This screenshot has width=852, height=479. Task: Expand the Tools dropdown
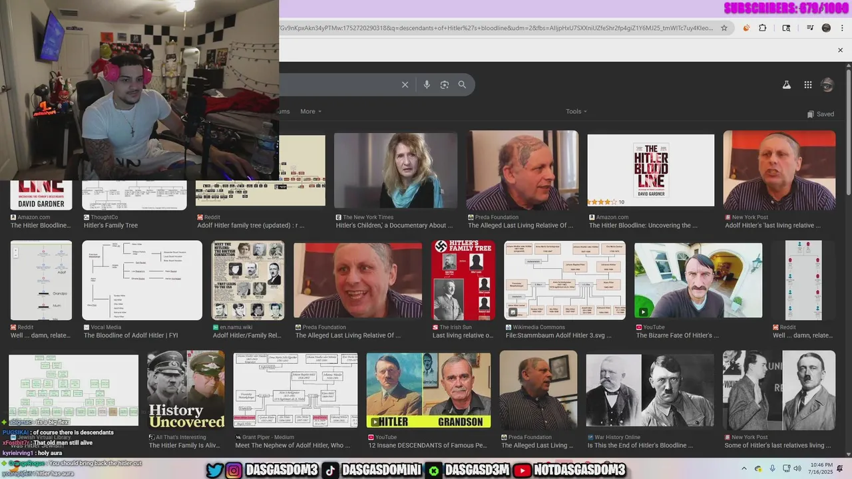[576, 111]
